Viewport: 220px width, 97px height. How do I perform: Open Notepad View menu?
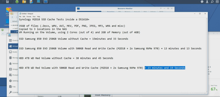tap(34, 17)
